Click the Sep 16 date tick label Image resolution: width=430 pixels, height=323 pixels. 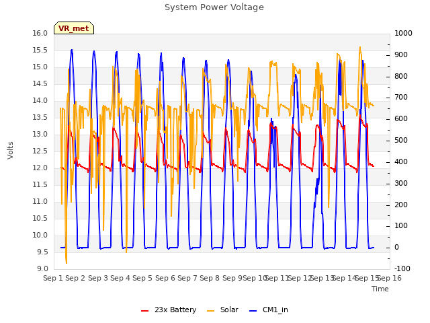[390, 278]
